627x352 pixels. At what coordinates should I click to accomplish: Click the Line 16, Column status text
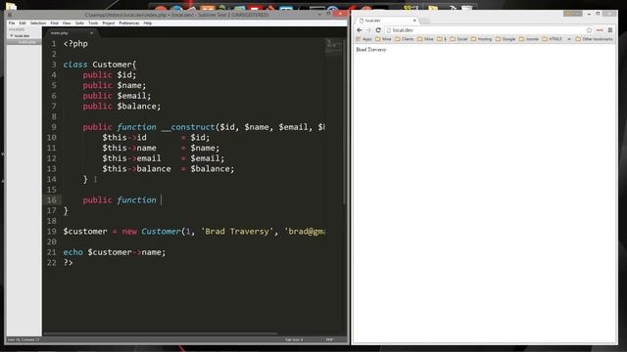click(24, 339)
